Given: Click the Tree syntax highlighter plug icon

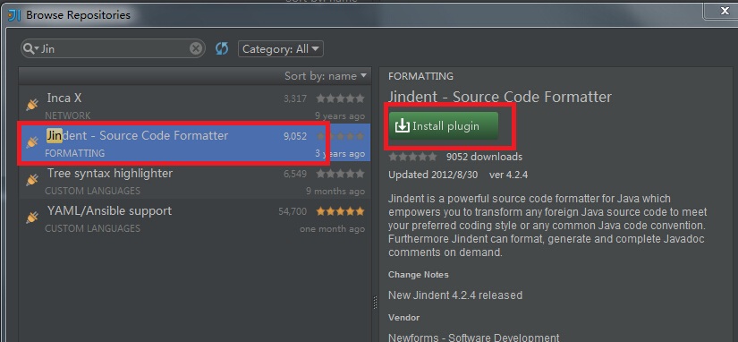Looking at the screenshot, I should (x=32, y=179).
